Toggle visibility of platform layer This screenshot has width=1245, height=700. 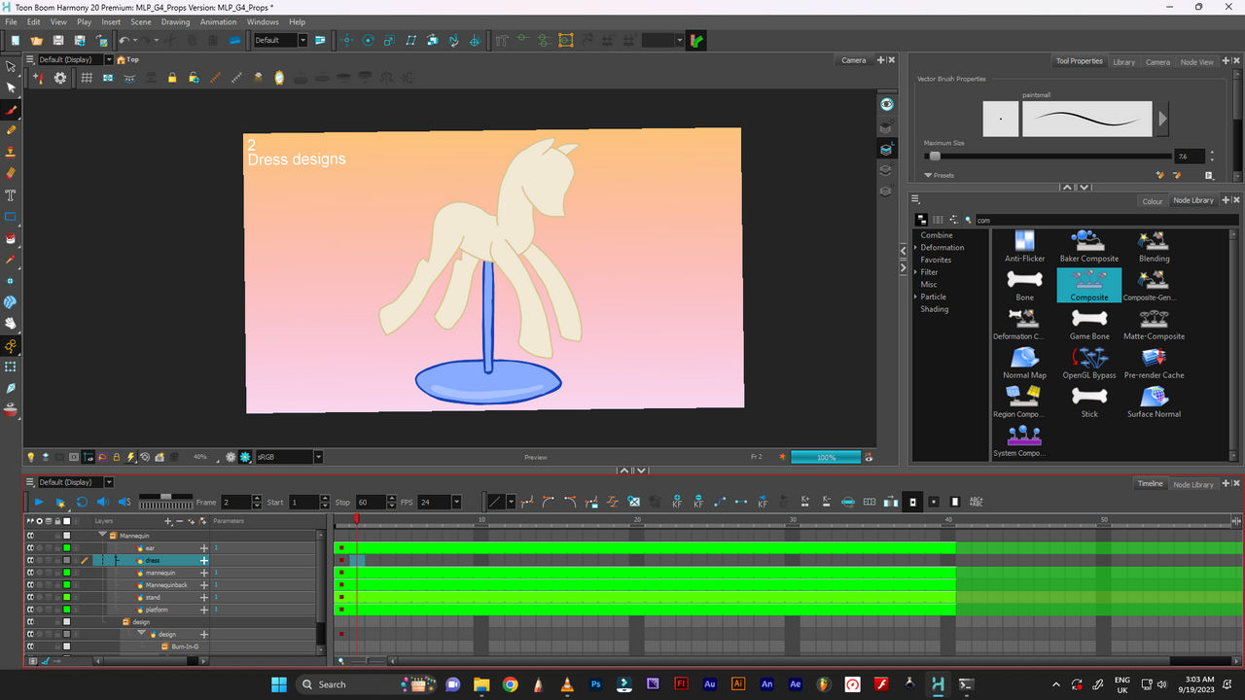tap(31, 610)
